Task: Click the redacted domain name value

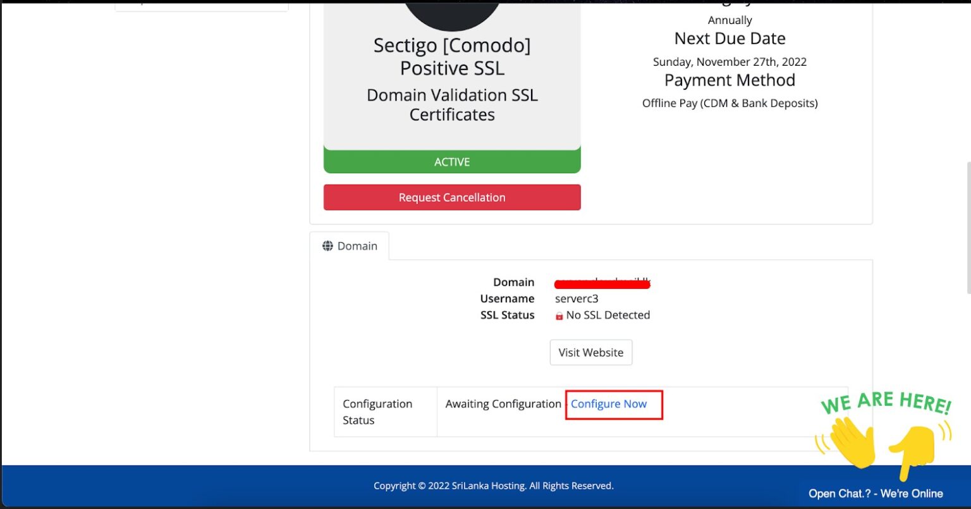Action: click(x=602, y=283)
